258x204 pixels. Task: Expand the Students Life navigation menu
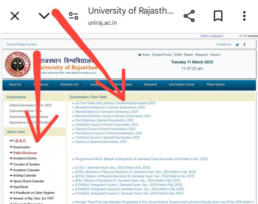pyautogui.click(x=70, y=84)
